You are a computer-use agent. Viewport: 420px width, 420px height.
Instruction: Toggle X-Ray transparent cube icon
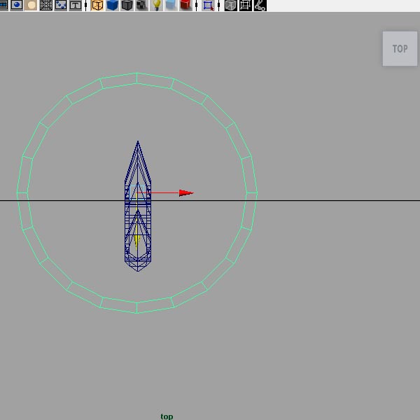tap(230, 5)
